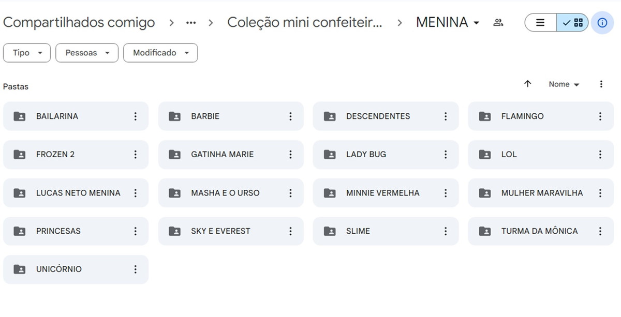Screen dimensions: 621x317
Task: Open more options for SKY E EVEREST
Action: (290, 231)
